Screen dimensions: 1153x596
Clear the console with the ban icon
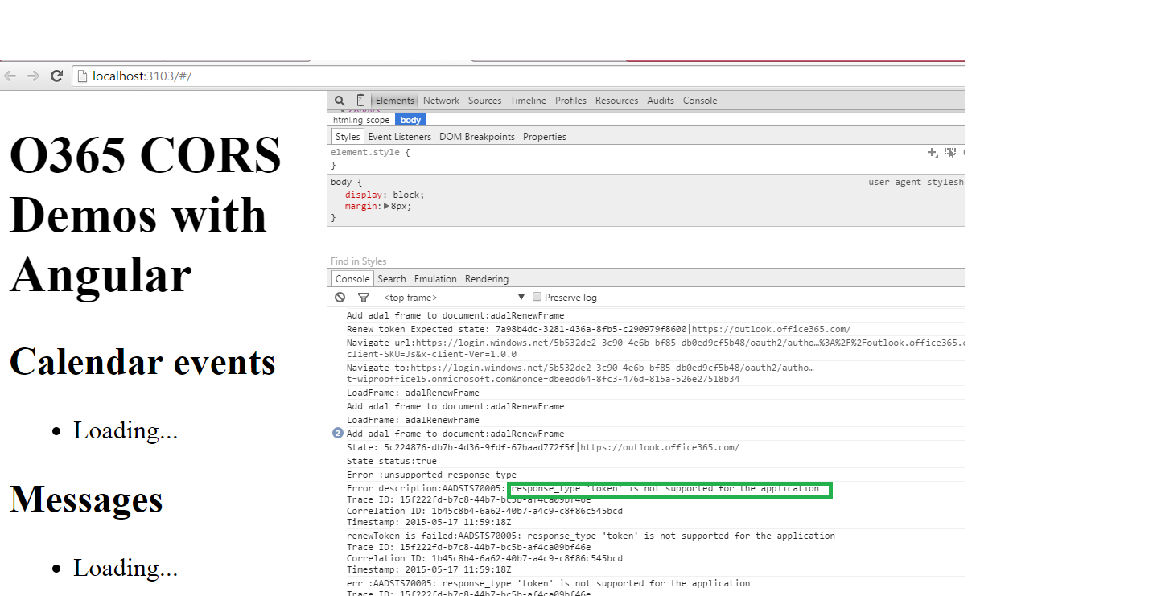point(340,298)
